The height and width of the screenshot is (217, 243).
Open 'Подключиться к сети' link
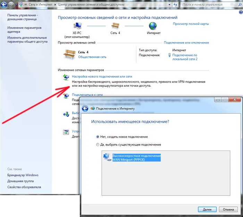point(87,95)
